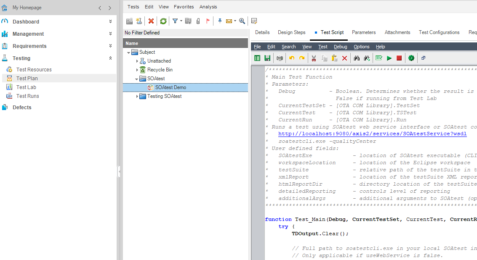Click the New Test flask icon
Viewport: 477px width, 260px height.
tap(139, 21)
